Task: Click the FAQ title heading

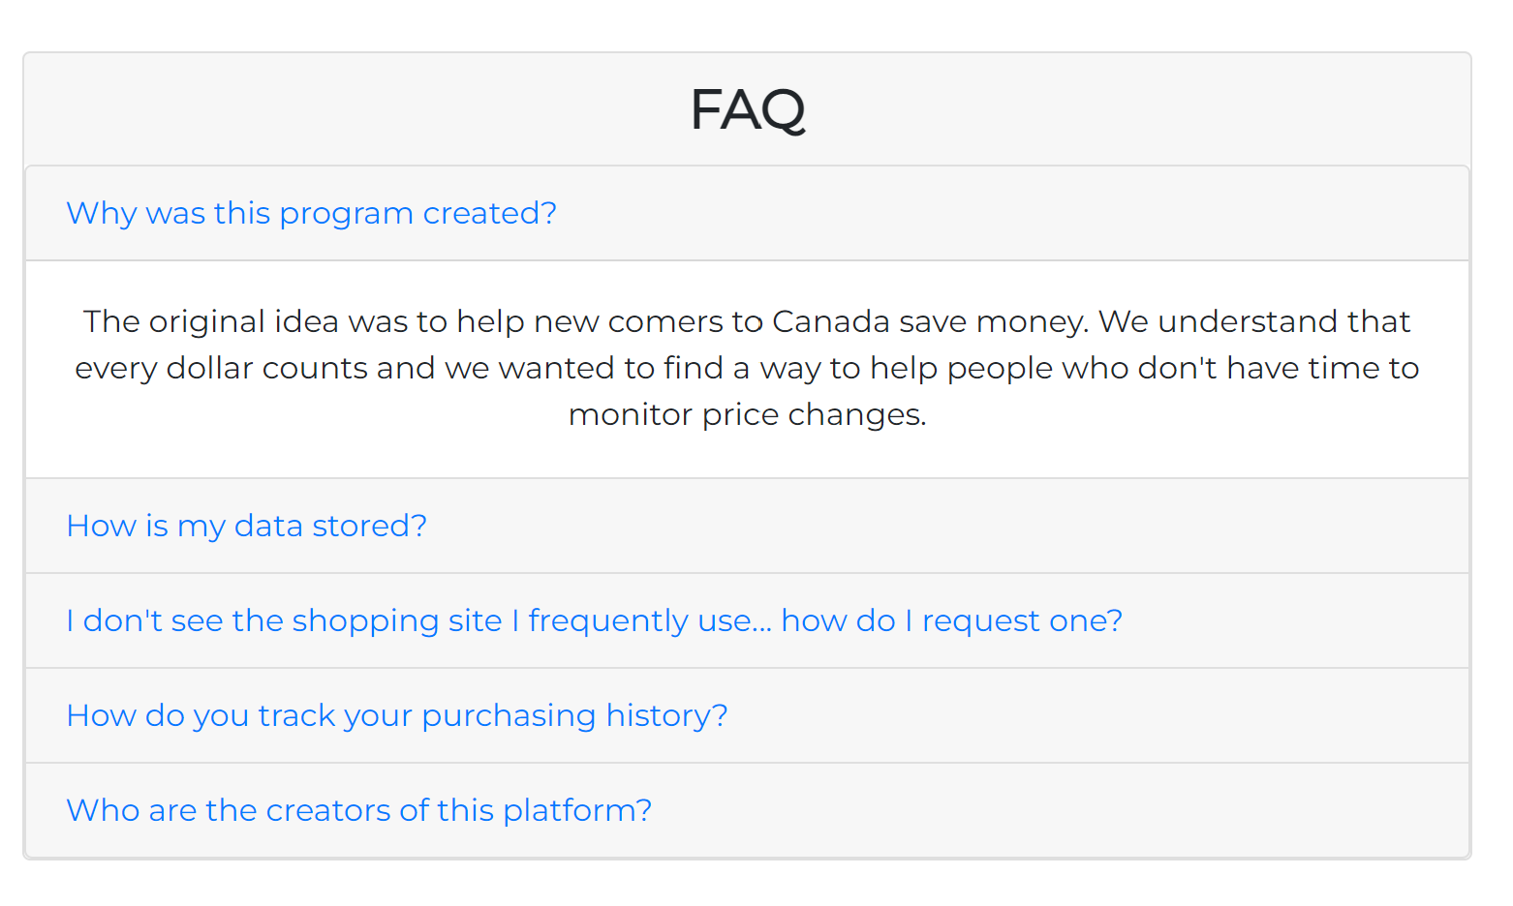Action: (747, 109)
